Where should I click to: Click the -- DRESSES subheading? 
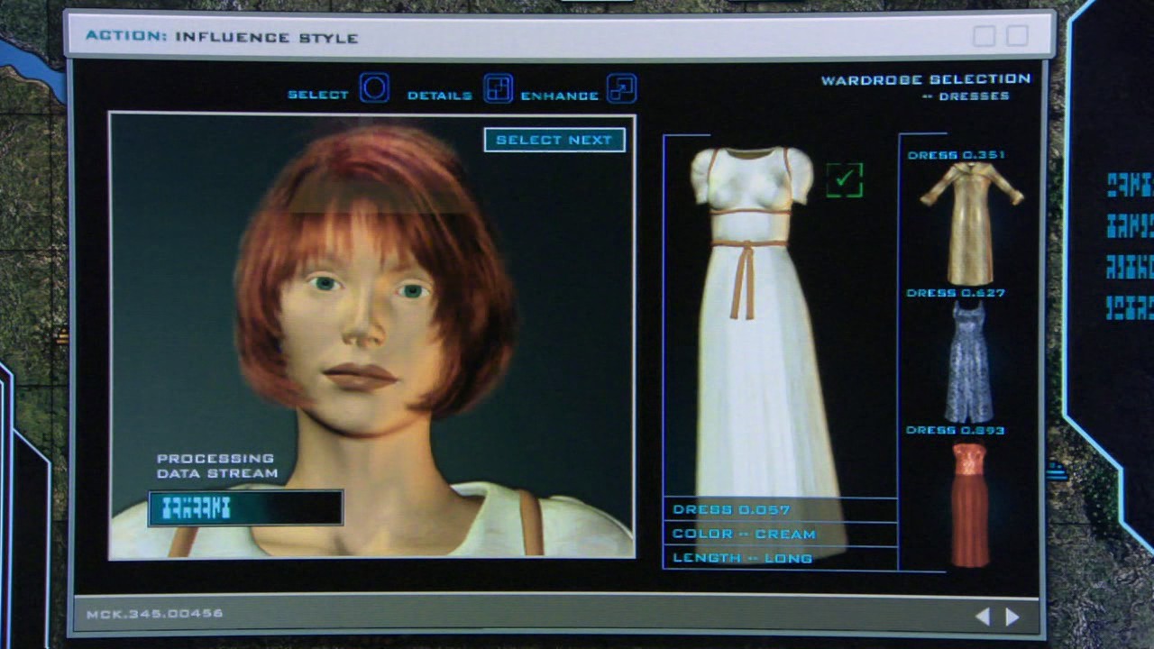pos(966,96)
